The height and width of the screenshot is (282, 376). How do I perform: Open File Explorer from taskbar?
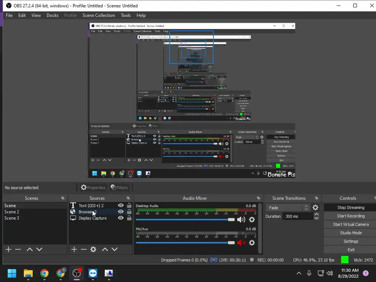click(28, 273)
